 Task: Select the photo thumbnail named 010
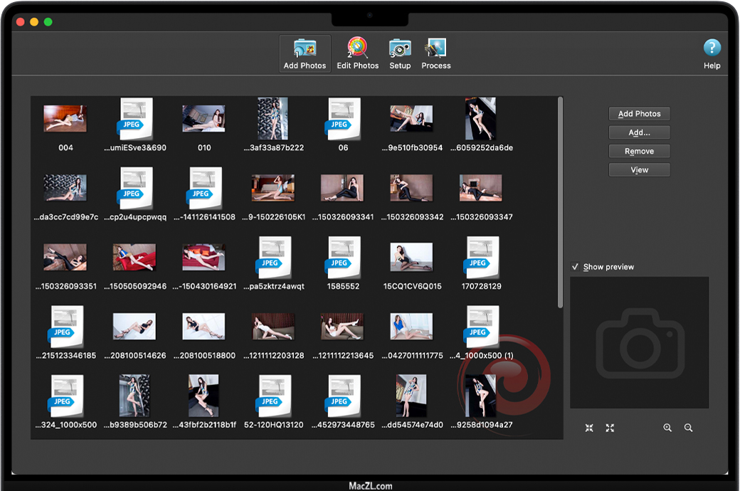pyautogui.click(x=204, y=119)
